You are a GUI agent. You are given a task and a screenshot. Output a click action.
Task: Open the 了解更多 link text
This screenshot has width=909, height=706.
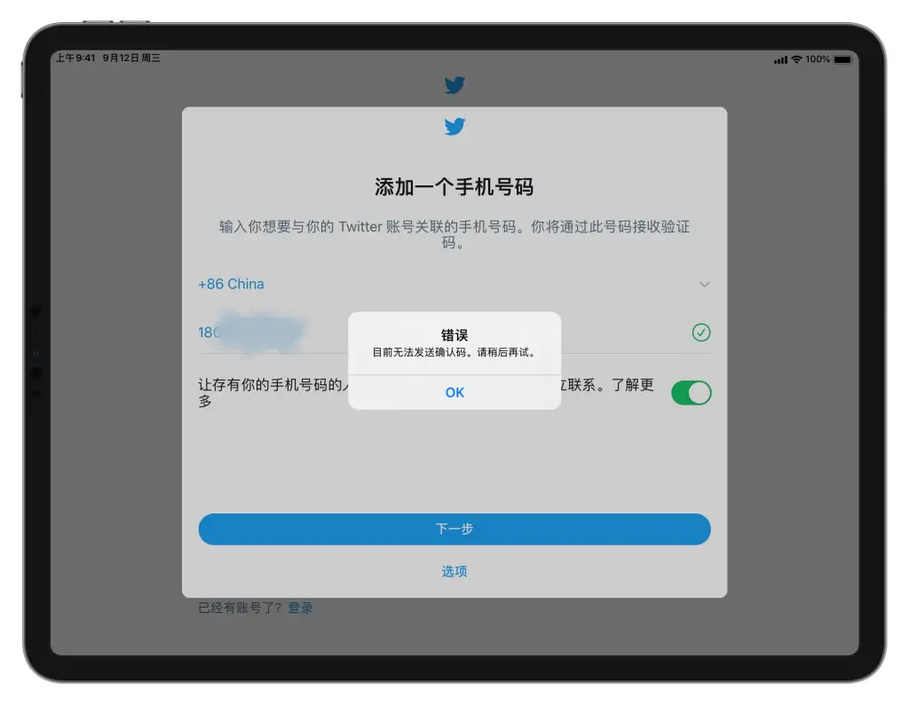click(632, 385)
